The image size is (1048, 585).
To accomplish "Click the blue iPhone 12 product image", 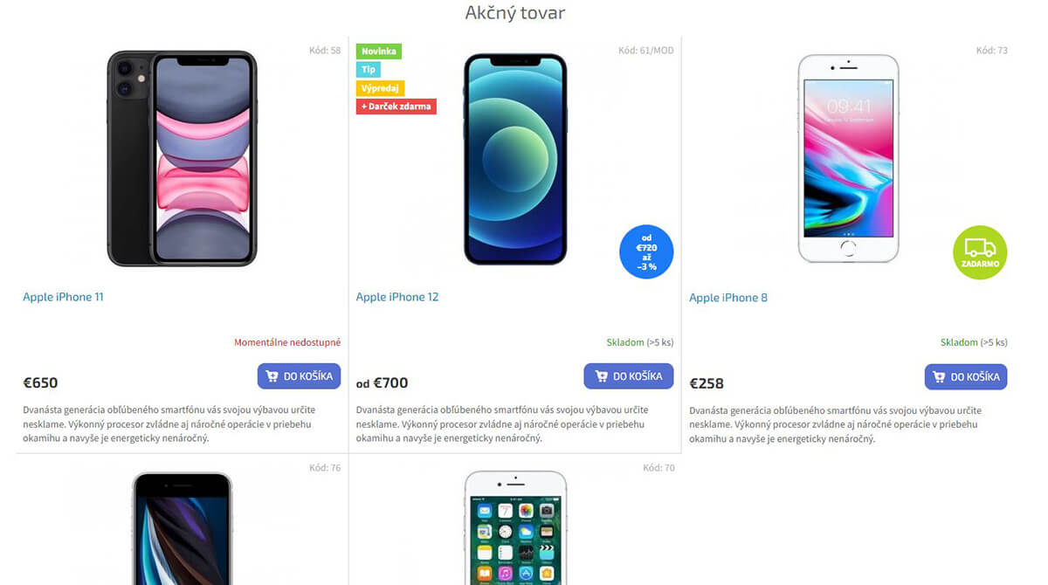I will point(515,159).
